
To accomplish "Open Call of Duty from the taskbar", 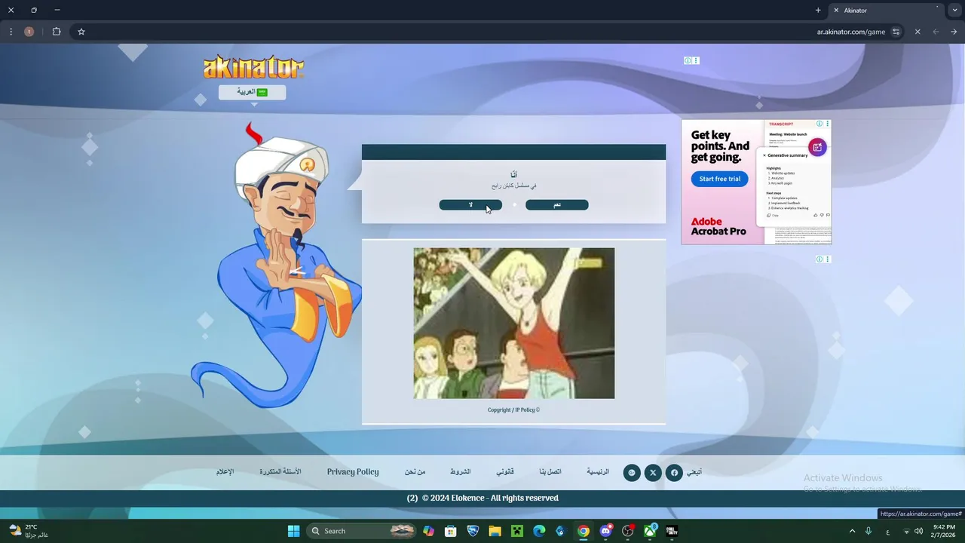I will (x=672, y=531).
